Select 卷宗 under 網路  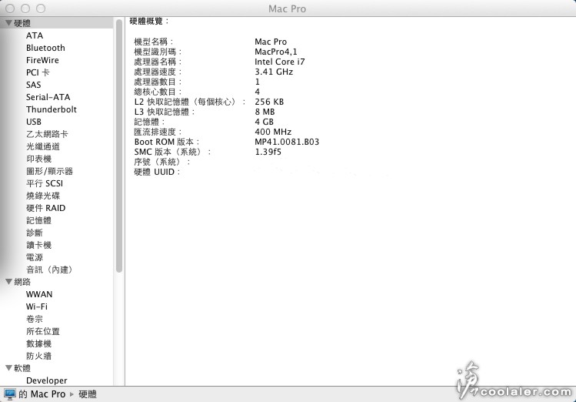tap(34, 319)
